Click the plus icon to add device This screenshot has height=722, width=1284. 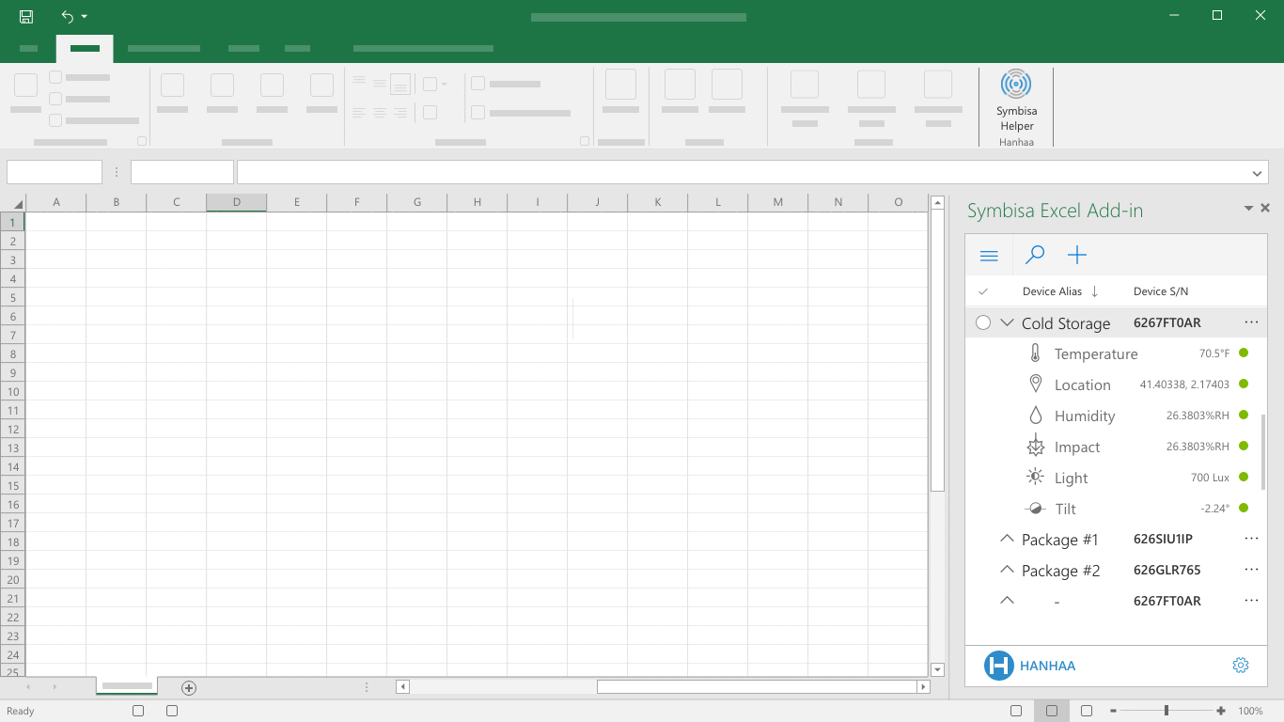coord(1077,255)
